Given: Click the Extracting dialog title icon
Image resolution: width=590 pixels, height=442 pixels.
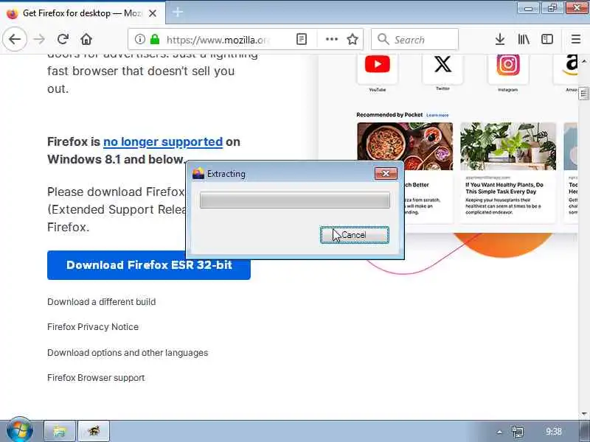Looking at the screenshot, I should coord(198,173).
